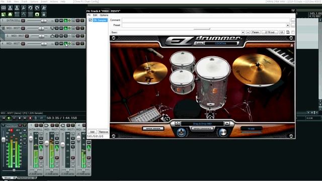The image size is (322, 181).
Task: Click the transport Record button
Action: pyautogui.click(x=30, y=118)
